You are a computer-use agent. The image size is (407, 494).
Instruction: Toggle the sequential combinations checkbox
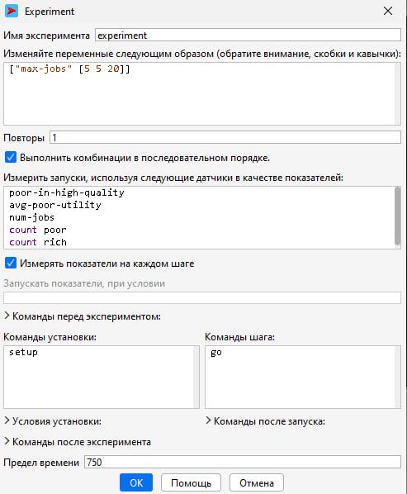[11, 157]
